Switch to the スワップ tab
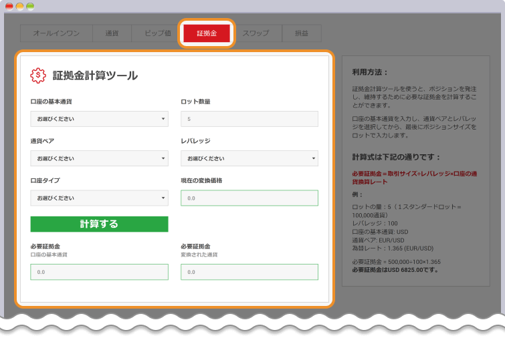Viewport: 505px width, 338px height. tap(256, 33)
